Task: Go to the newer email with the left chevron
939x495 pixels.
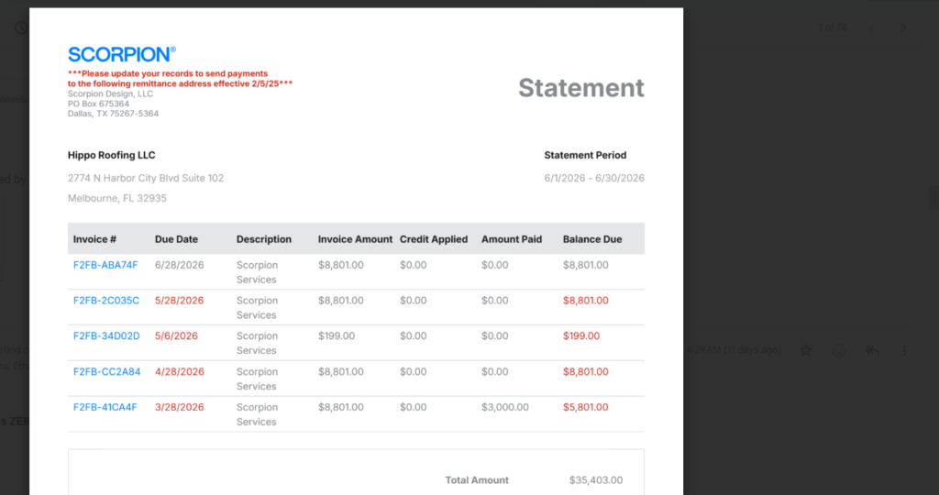Action: tap(871, 27)
